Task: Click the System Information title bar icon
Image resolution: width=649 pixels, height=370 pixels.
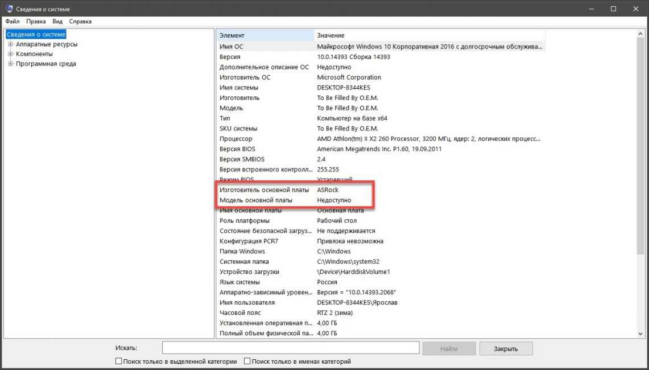Action: coord(9,9)
